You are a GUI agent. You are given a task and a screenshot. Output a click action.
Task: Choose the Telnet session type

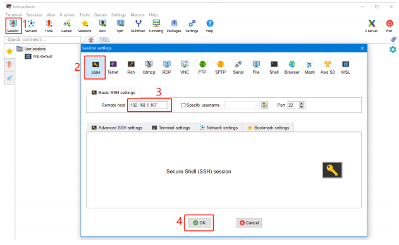pyautogui.click(x=113, y=68)
